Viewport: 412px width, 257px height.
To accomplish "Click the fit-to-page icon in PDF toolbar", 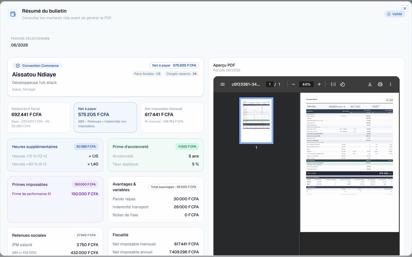I will click(333, 84).
